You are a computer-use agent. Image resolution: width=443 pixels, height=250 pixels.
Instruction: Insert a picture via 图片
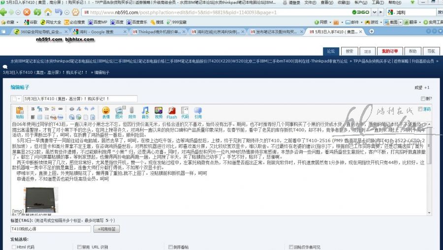pyautogui.click(x=119, y=112)
